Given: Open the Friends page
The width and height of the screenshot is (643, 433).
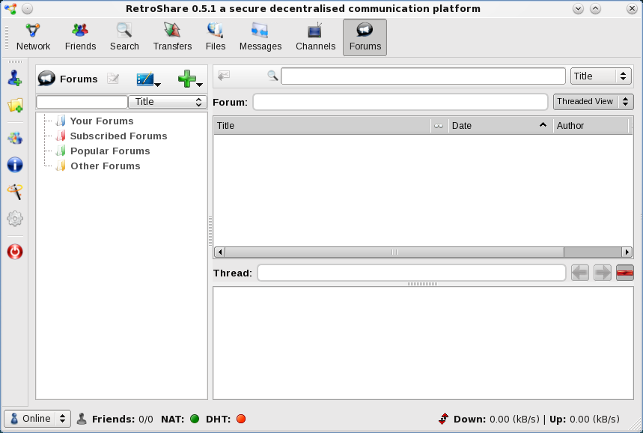Looking at the screenshot, I should [80, 37].
